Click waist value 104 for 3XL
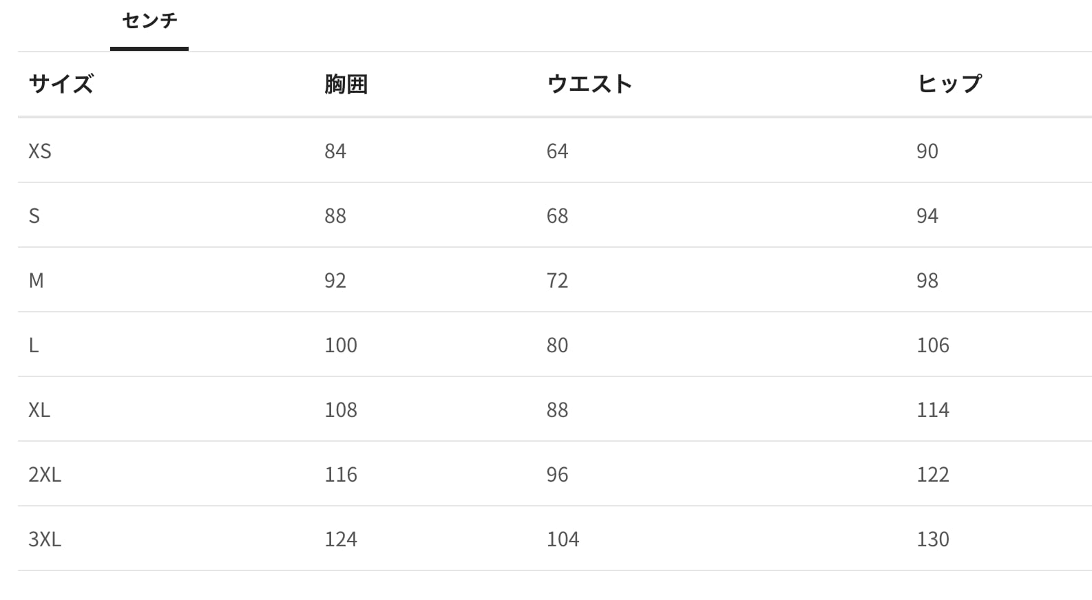 (563, 539)
